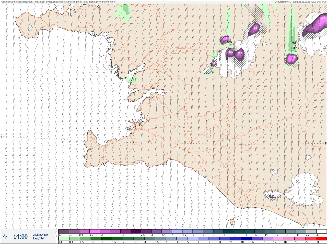Click the 0.7 precipitation value label

pyautogui.click(x=323, y=19)
